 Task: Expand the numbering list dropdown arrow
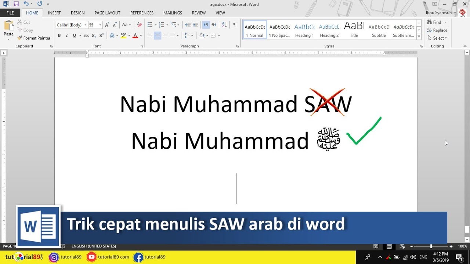pyautogui.click(x=167, y=25)
